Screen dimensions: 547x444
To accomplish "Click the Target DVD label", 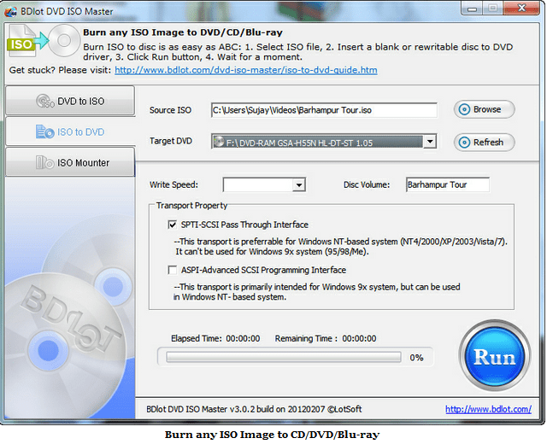I will (171, 141).
